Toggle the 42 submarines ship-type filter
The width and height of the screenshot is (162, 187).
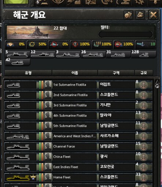click(x=18, y=62)
